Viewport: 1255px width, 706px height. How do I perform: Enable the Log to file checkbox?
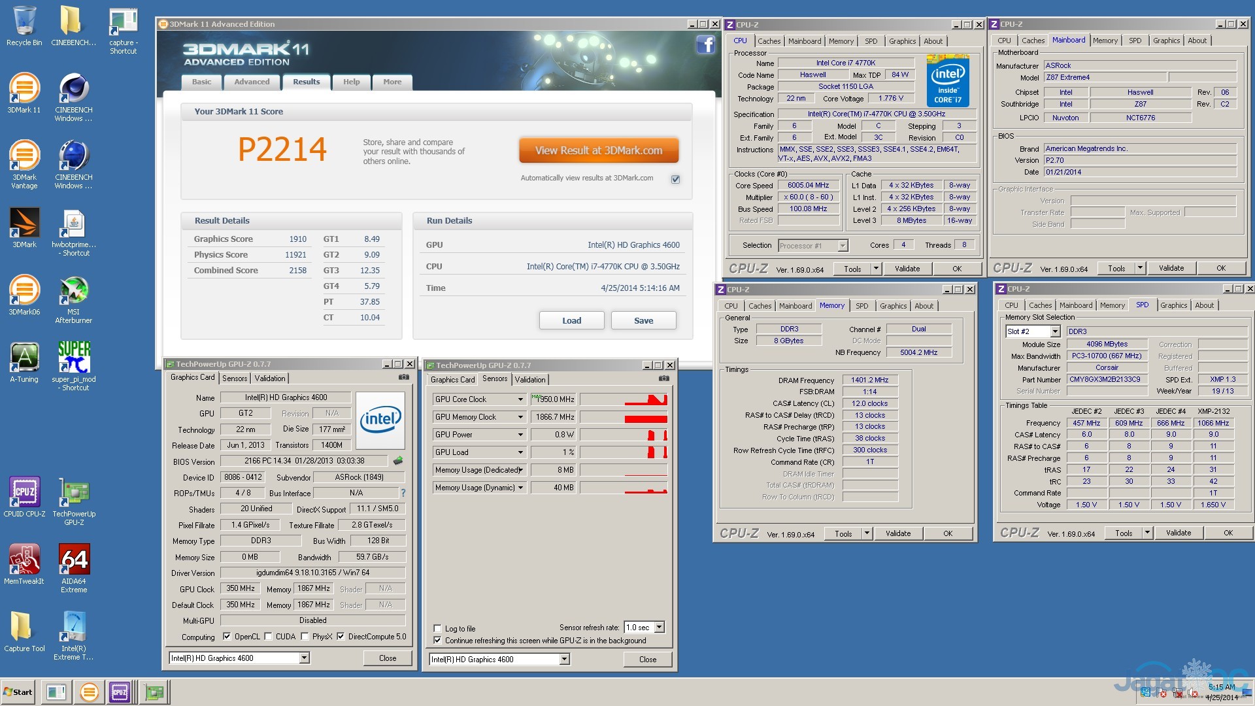point(437,628)
